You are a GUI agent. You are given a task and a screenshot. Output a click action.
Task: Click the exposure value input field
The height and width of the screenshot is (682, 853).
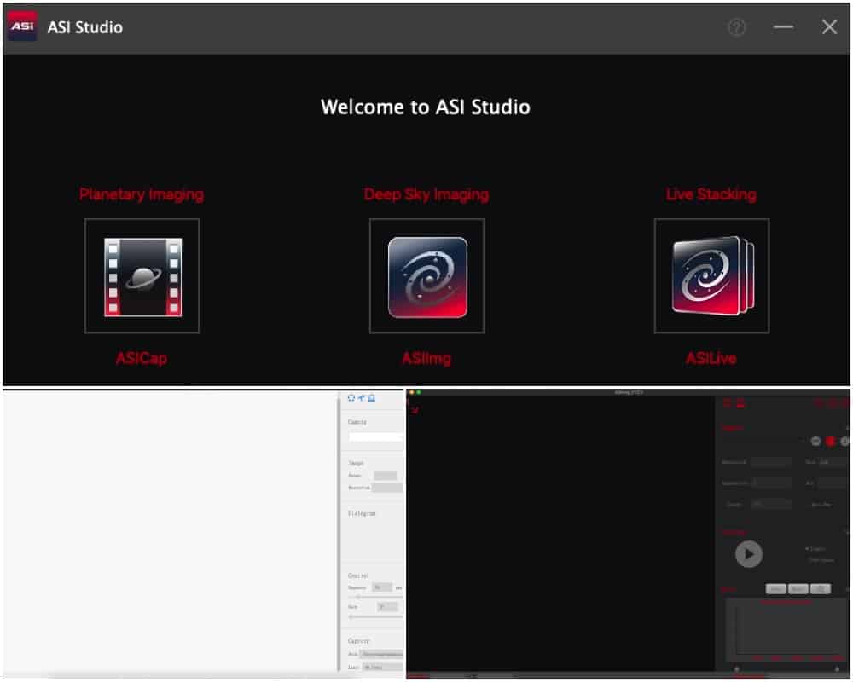tap(382, 587)
